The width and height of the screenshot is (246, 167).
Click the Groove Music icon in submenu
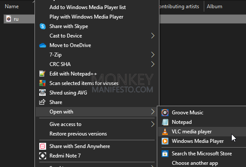pyautogui.click(x=165, y=113)
